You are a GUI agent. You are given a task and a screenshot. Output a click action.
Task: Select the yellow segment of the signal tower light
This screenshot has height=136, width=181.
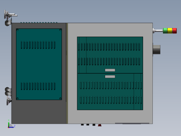[170, 31]
